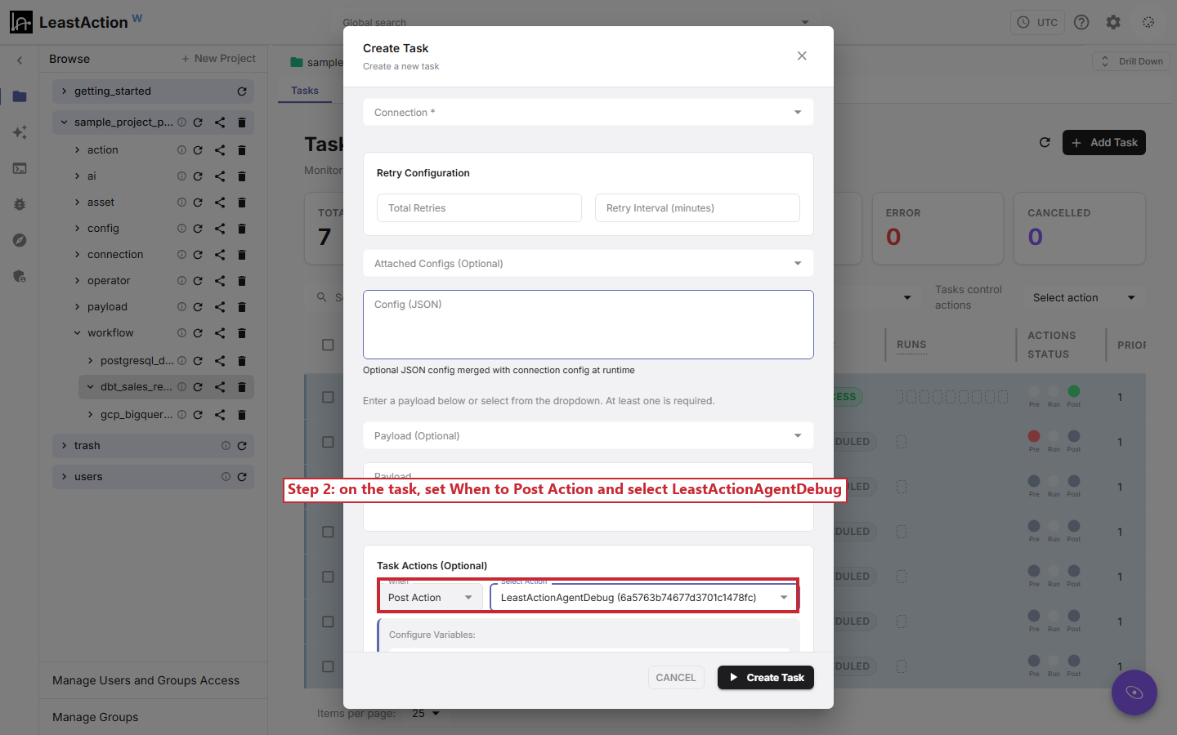This screenshot has height=735, width=1177.
Task: Refresh the gcp_bigquer... workflow
Action: click(x=198, y=415)
